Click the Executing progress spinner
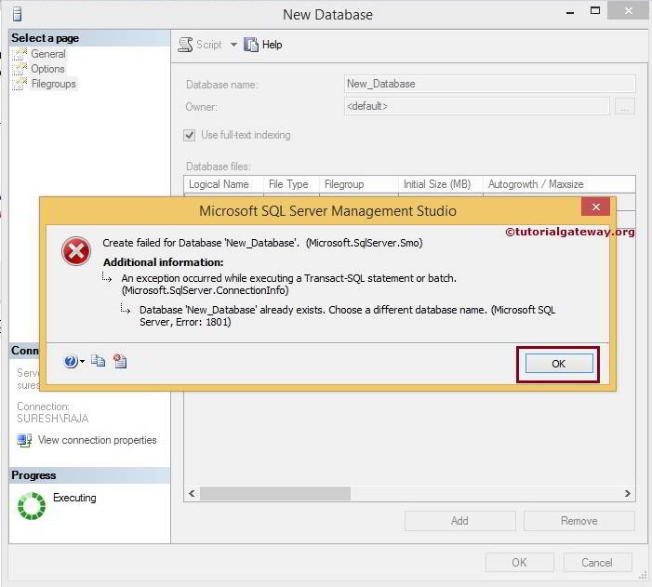The image size is (652, 587). (32, 506)
